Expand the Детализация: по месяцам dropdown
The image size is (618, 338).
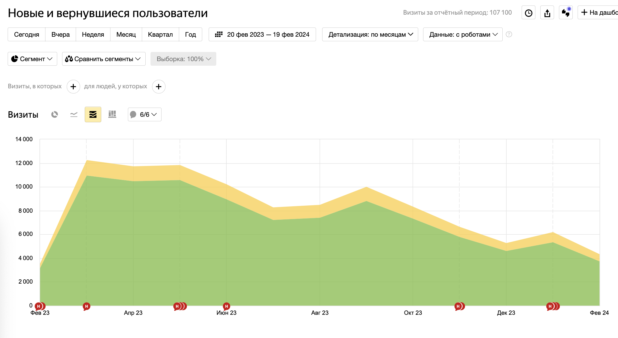[x=370, y=34]
